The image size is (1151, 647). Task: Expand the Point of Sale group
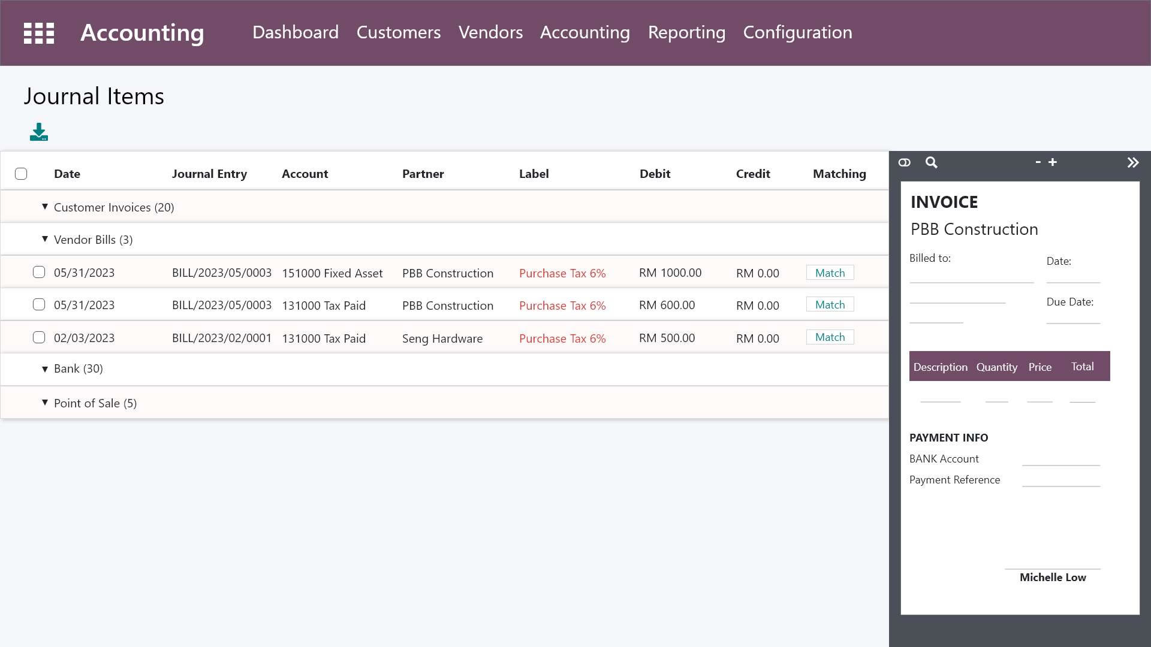[x=45, y=403]
